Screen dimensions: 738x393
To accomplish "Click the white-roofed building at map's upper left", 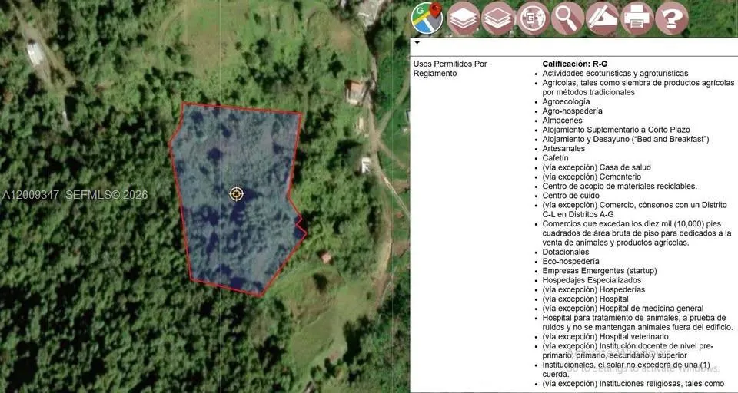I will point(35,54).
